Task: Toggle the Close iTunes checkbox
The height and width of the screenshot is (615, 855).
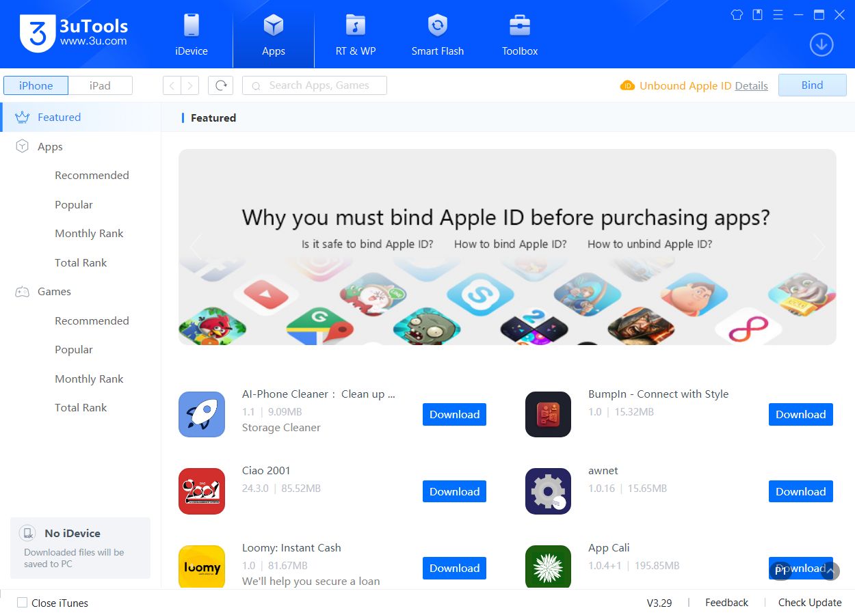Action: (x=23, y=603)
